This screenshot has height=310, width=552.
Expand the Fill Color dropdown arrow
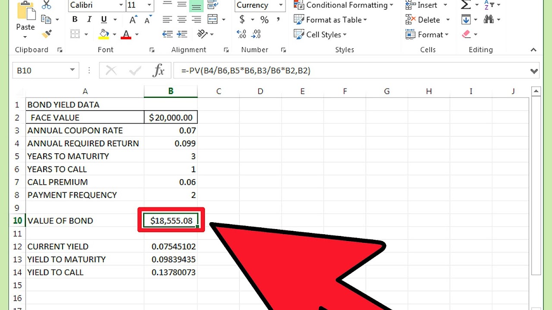click(115, 34)
